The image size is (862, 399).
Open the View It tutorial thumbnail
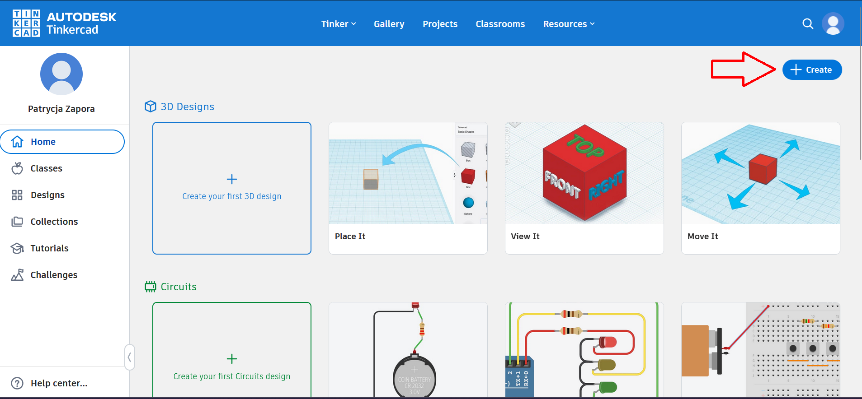click(x=584, y=173)
